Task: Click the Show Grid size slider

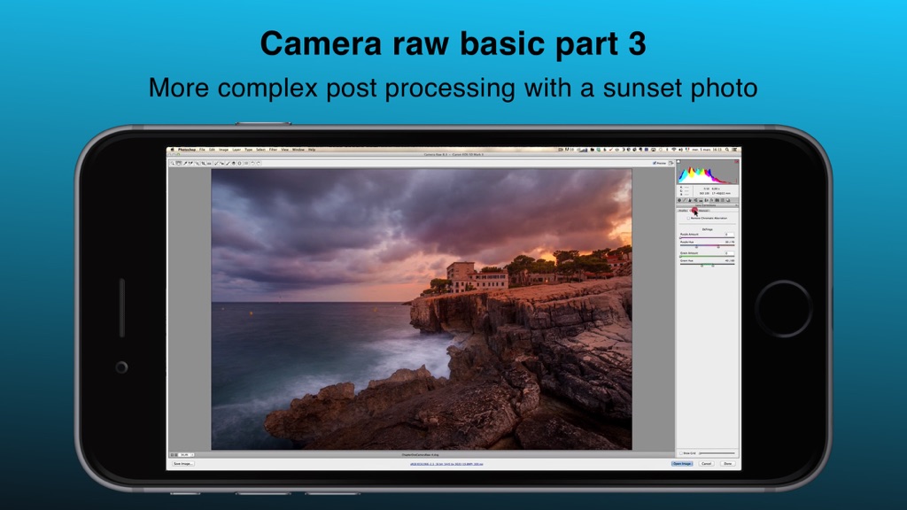Action: click(717, 452)
